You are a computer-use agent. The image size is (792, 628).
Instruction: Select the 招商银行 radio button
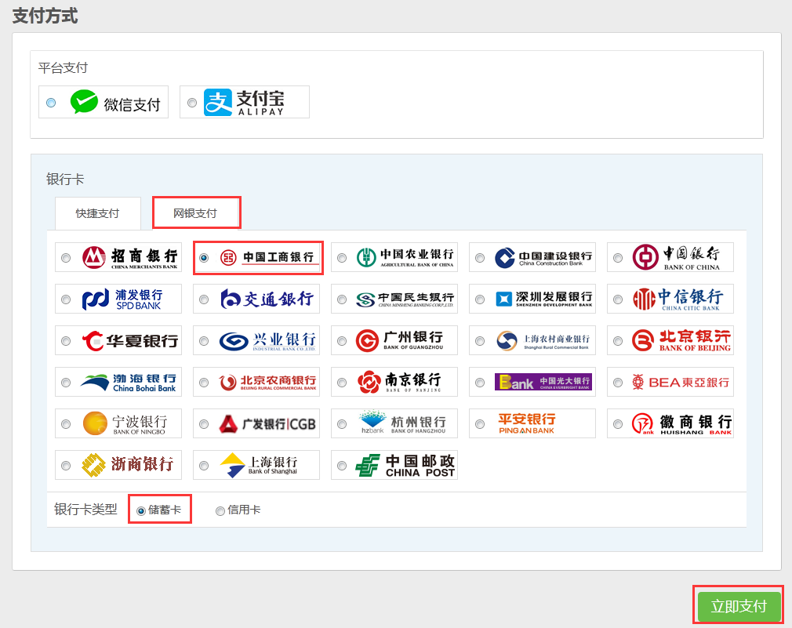pyautogui.click(x=66, y=258)
